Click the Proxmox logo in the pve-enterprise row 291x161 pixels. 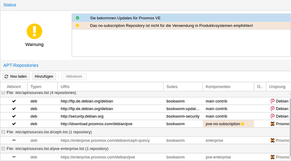(x=272, y=157)
